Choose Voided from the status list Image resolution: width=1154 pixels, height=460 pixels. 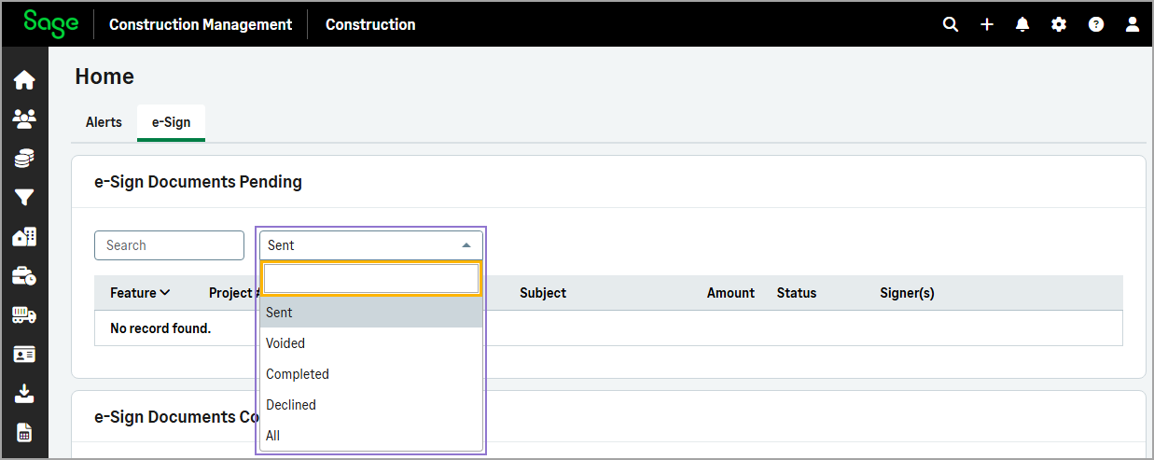(x=285, y=343)
